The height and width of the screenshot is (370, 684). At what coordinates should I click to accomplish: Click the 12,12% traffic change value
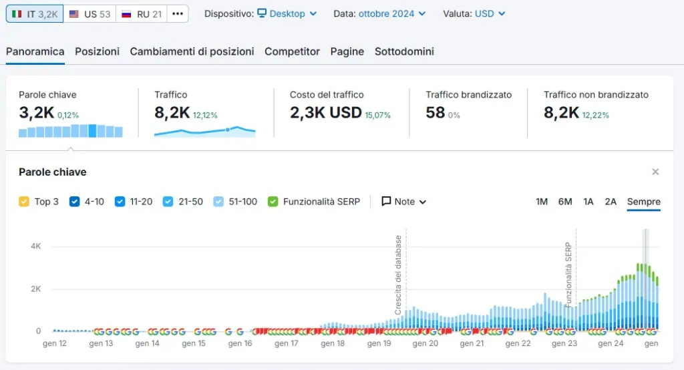[205, 115]
